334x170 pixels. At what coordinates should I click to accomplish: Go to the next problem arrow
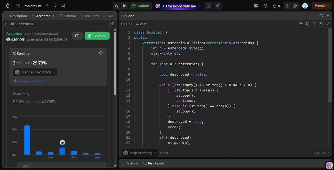point(55,6)
